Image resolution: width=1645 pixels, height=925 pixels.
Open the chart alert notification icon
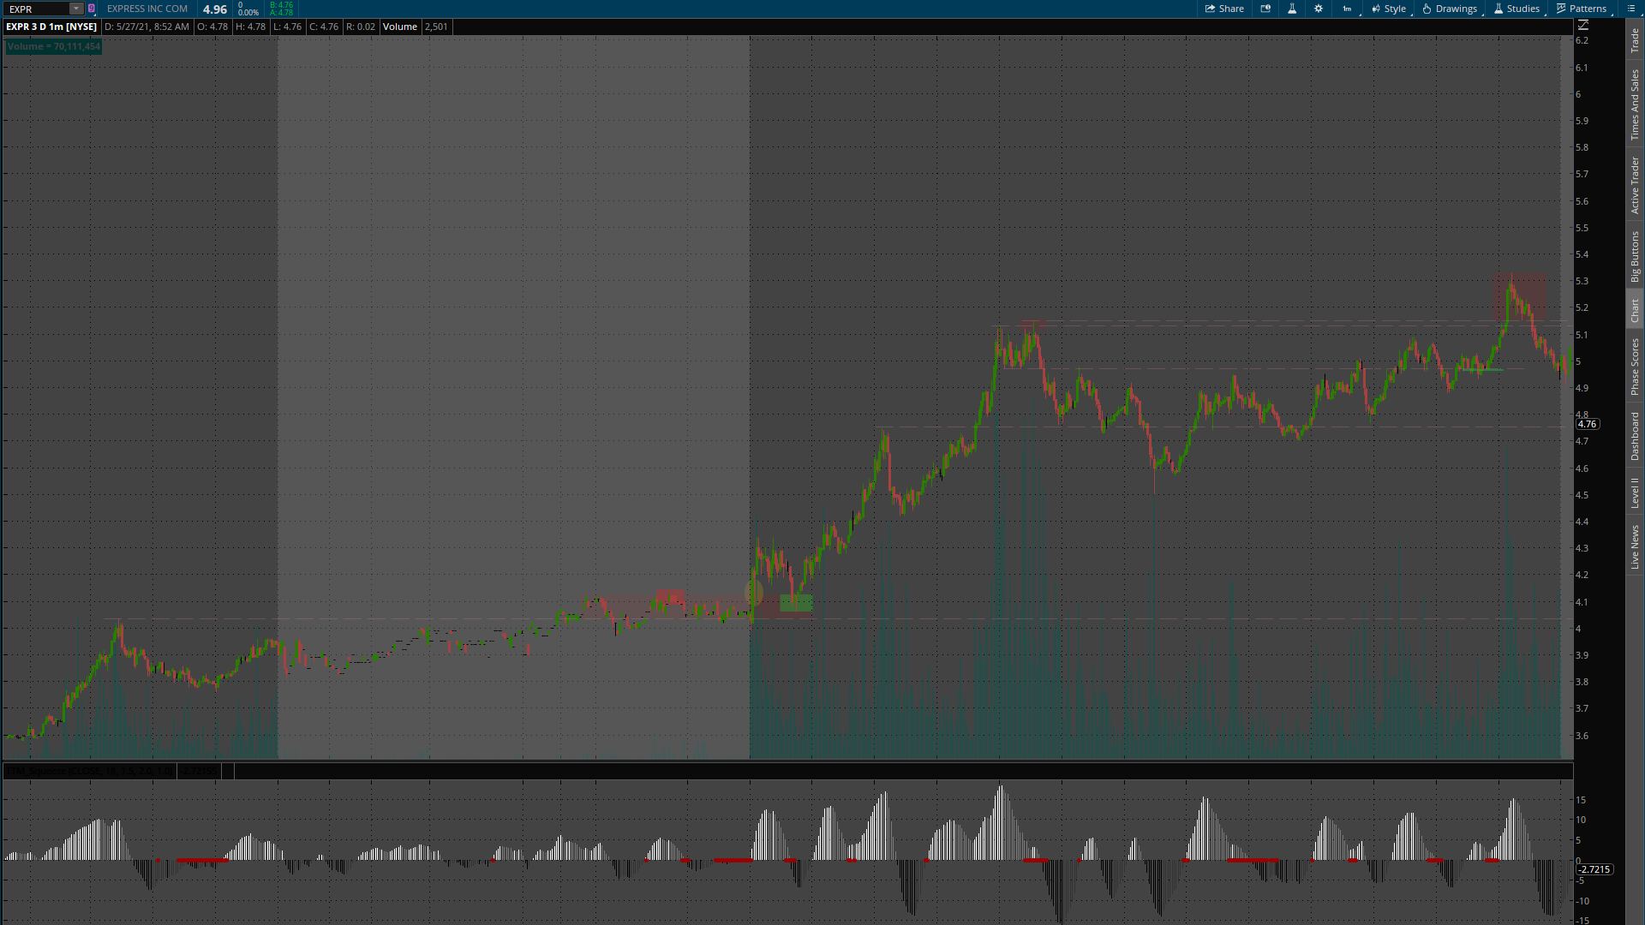tap(1265, 9)
